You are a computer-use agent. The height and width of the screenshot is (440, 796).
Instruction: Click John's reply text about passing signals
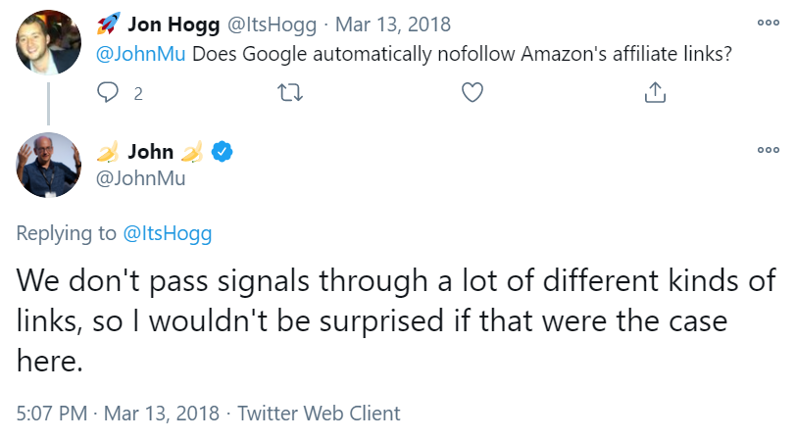(x=392, y=320)
